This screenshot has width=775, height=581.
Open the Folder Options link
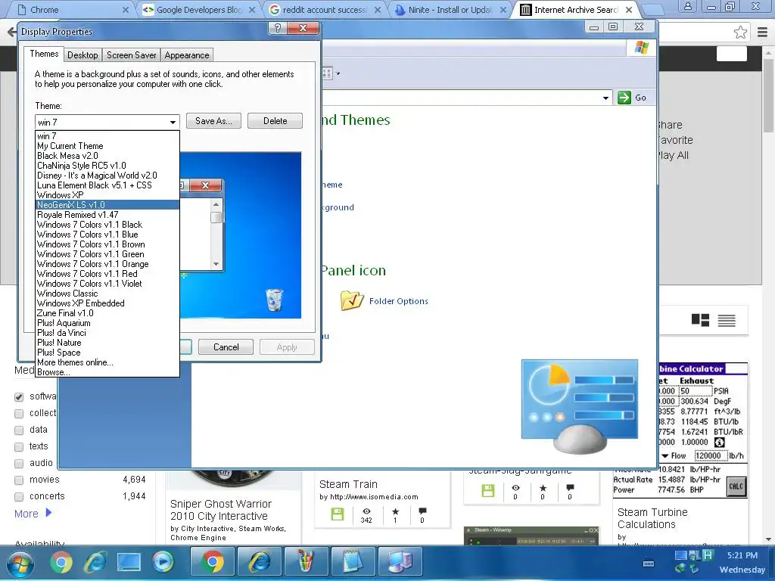coord(398,301)
